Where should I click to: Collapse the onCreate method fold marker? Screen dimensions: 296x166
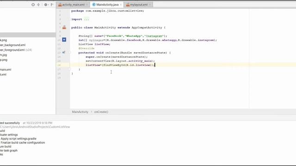(x=69, y=53)
